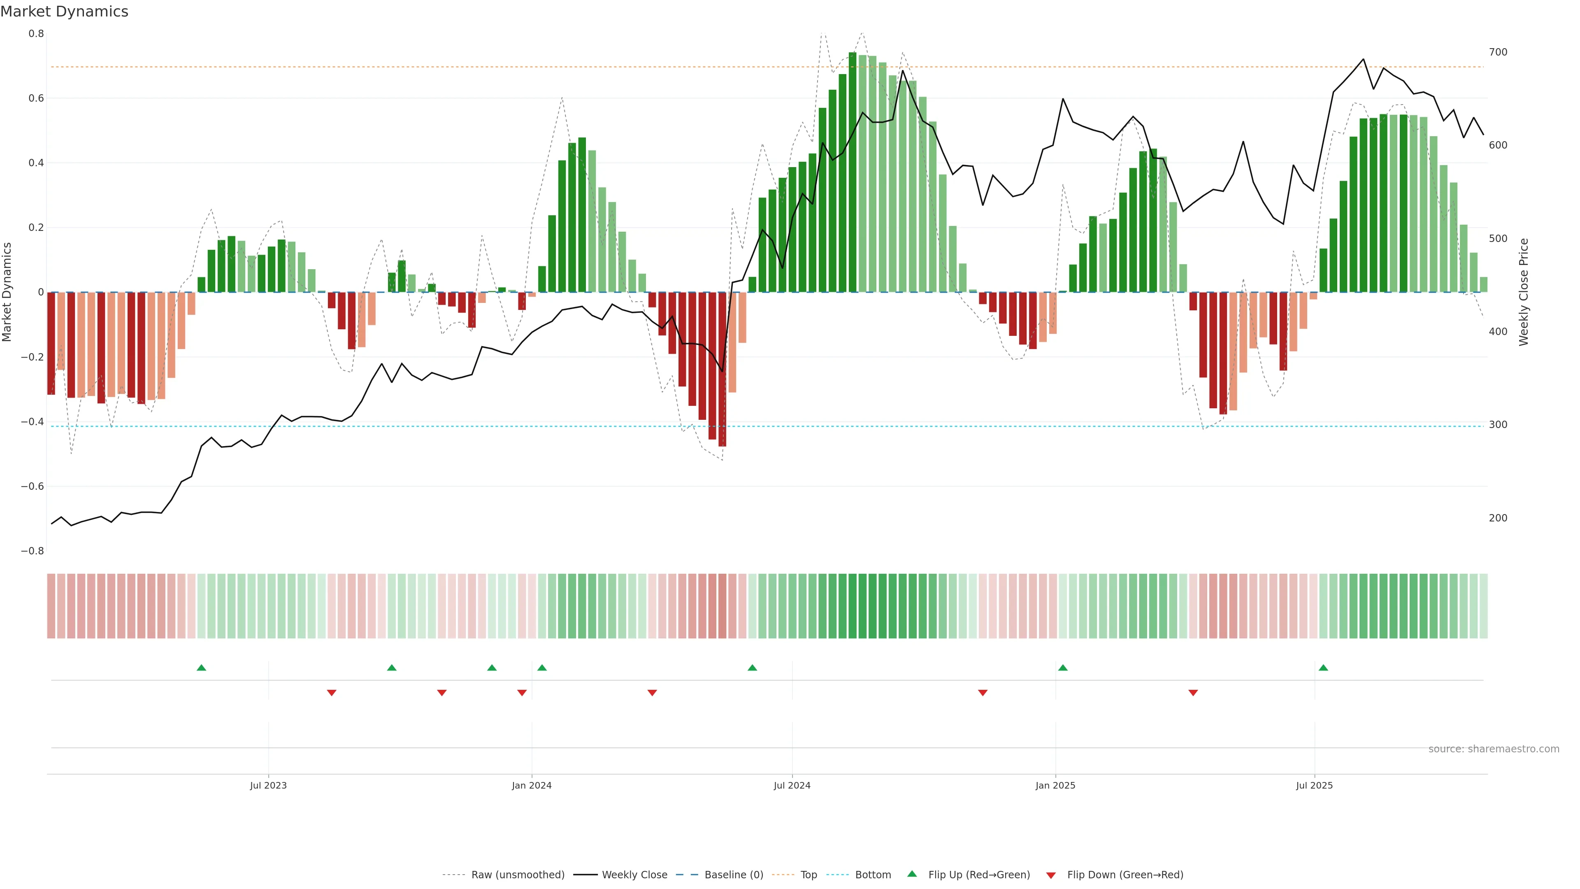Click the first red flip-down triangle marker
The image size is (1580, 889).
(332, 693)
